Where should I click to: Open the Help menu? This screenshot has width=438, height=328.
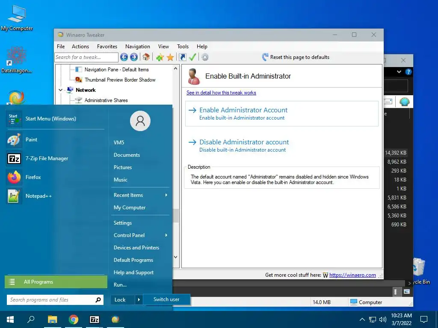point(202,47)
